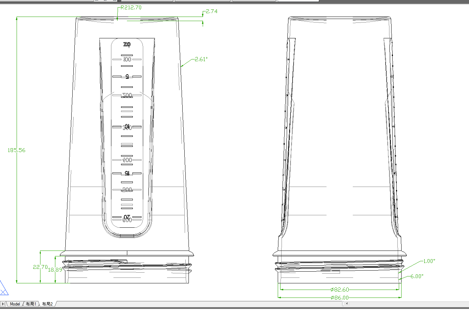
Task: Switch to the Model tab
Action: coord(15,304)
